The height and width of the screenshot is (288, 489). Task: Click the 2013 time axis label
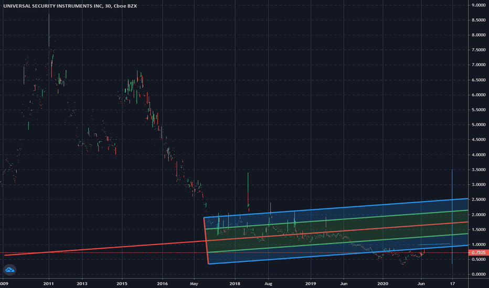[82, 284]
